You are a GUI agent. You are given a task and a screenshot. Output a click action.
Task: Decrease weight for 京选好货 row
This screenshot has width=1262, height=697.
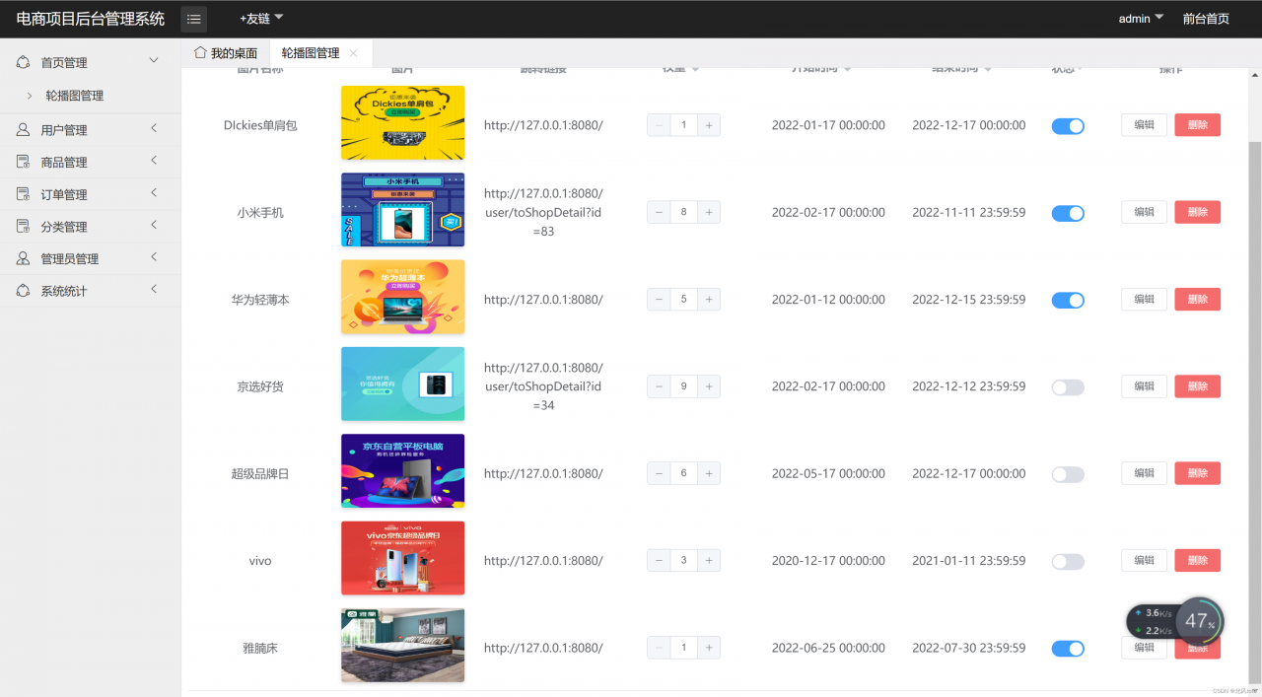click(659, 386)
